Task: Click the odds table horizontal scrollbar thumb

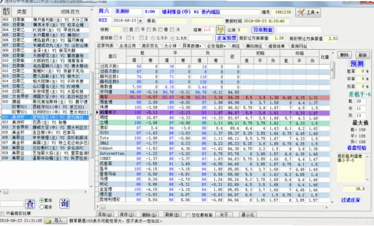Action: click(x=103, y=207)
